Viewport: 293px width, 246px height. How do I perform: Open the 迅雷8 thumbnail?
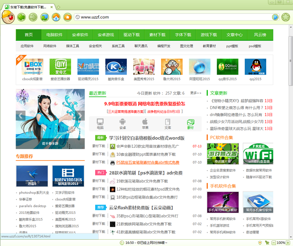[x=32, y=176]
